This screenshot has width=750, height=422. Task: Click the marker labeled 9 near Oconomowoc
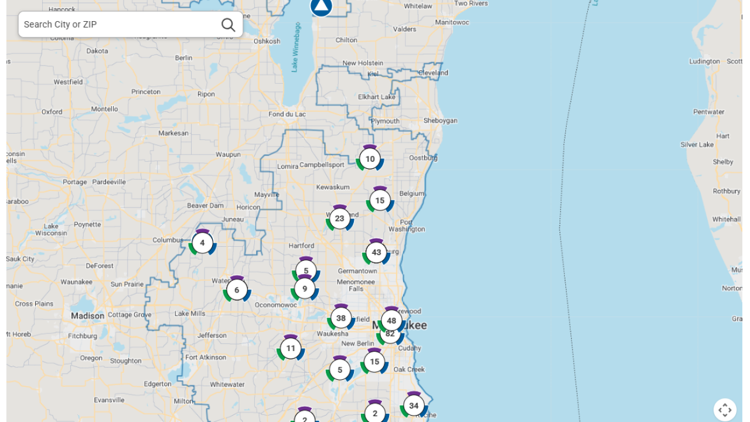tap(305, 288)
